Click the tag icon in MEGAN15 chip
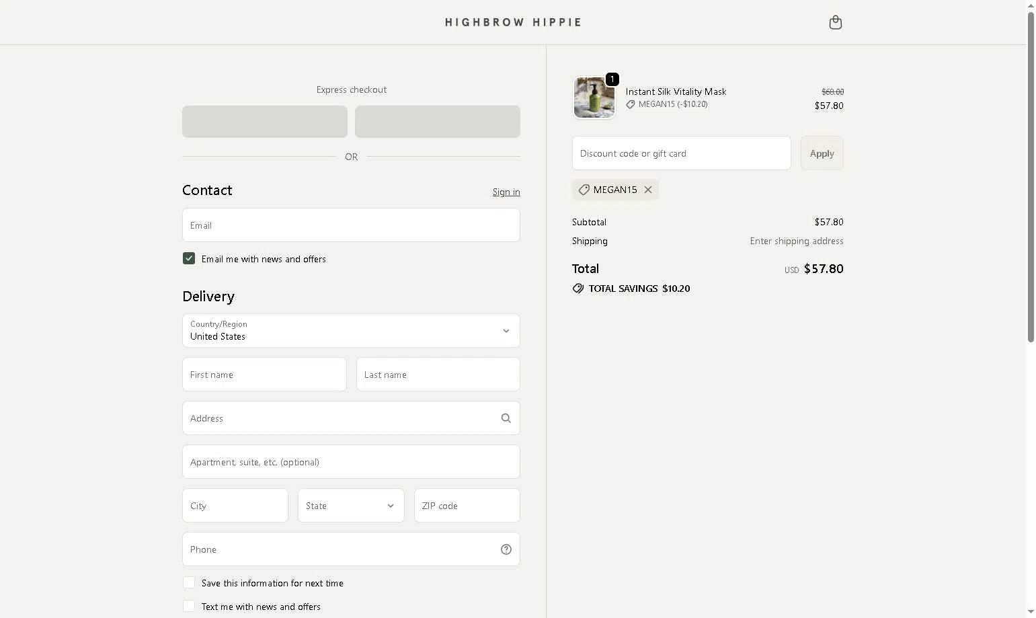This screenshot has width=1036, height=618. tap(584, 190)
